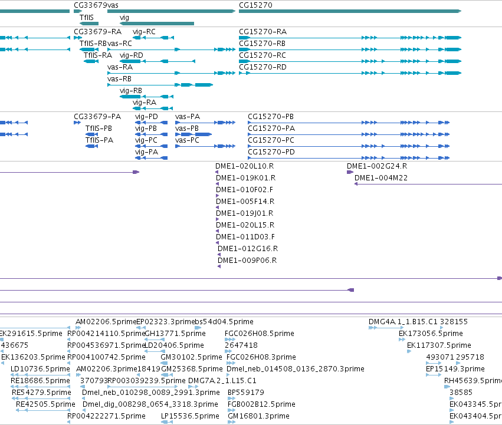502x425 pixels.
Task: Select the CG15270-RD transcript label
Action: pyautogui.click(x=263, y=67)
